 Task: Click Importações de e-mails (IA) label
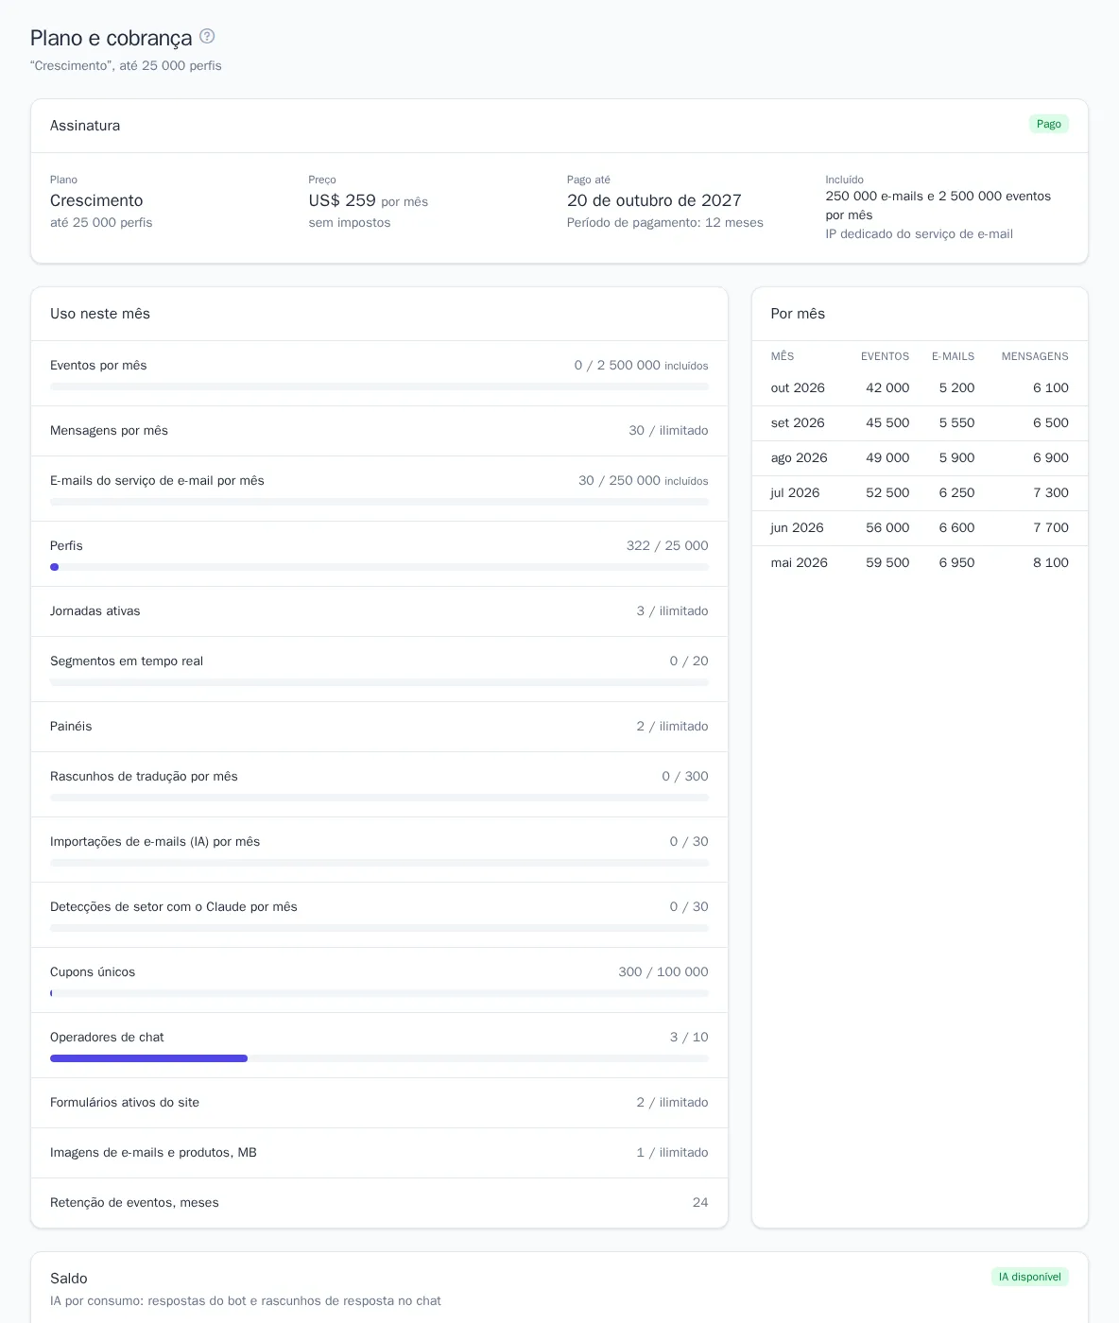pyautogui.click(x=155, y=842)
